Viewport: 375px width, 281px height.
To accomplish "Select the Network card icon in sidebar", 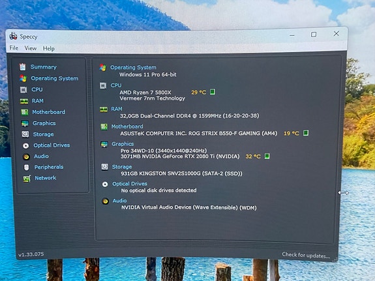I will (27, 179).
